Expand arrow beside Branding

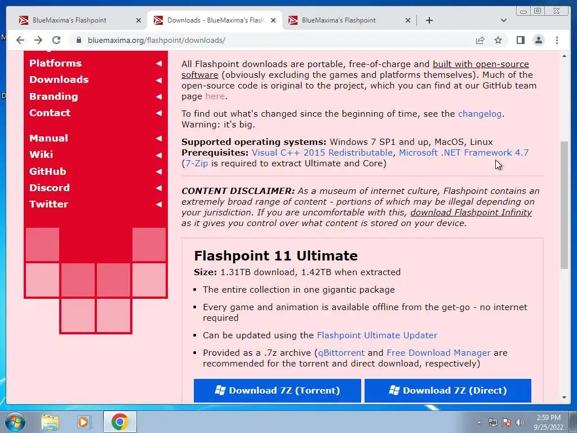[159, 96]
